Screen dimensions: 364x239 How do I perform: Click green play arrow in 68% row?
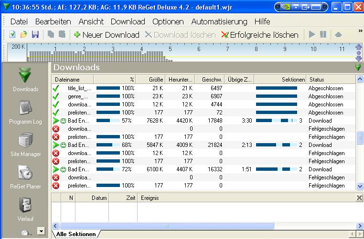click(56, 145)
